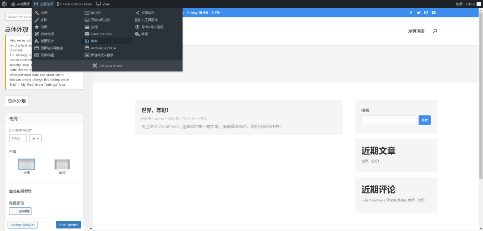Open the px unit dropdown

35,139
